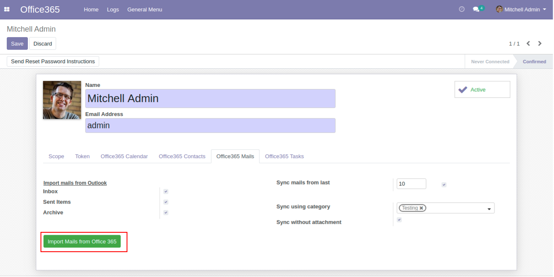The height and width of the screenshot is (277, 554).
Task: Open the General Menu dropdown
Action: (144, 9)
